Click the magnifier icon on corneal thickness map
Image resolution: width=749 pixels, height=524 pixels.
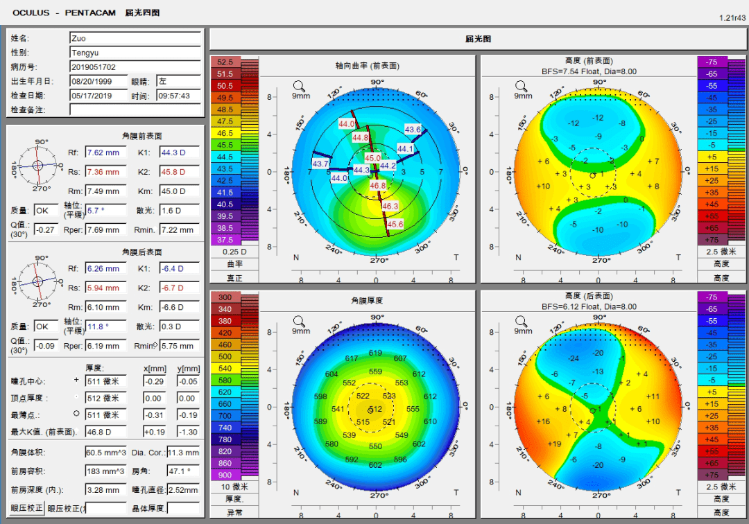pyautogui.click(x=299, y=322)
